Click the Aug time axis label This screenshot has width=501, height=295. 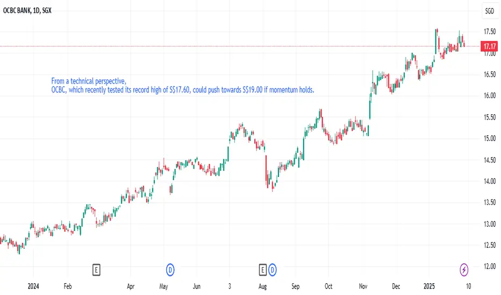coord(262,286)
